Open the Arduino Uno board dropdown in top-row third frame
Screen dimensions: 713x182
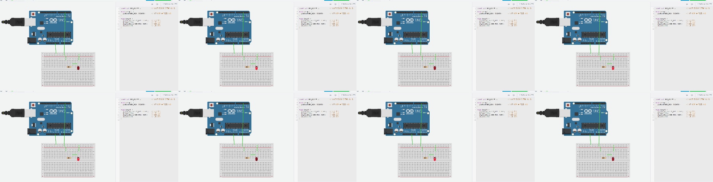click(x=526, y=4)
